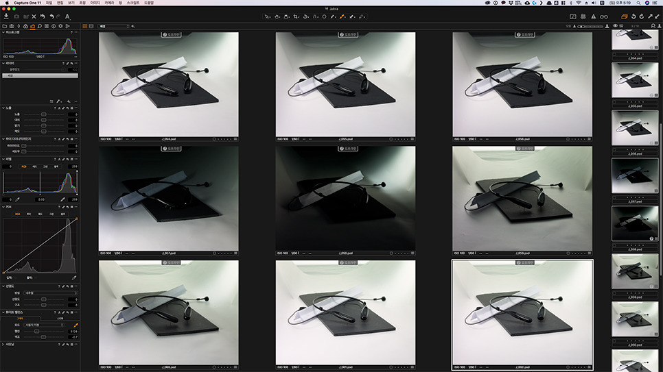Click the camera Capture icon in toolbar
Image resolution: width=663 pixels, height=372 pixels.
(16, 16)
